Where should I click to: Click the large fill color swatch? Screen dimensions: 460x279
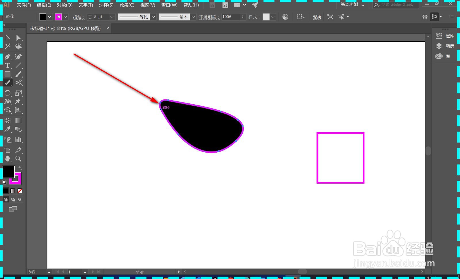coord(8,172)
